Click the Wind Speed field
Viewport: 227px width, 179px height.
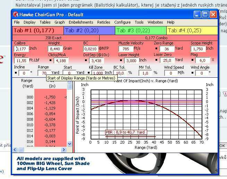coord(171,73)
